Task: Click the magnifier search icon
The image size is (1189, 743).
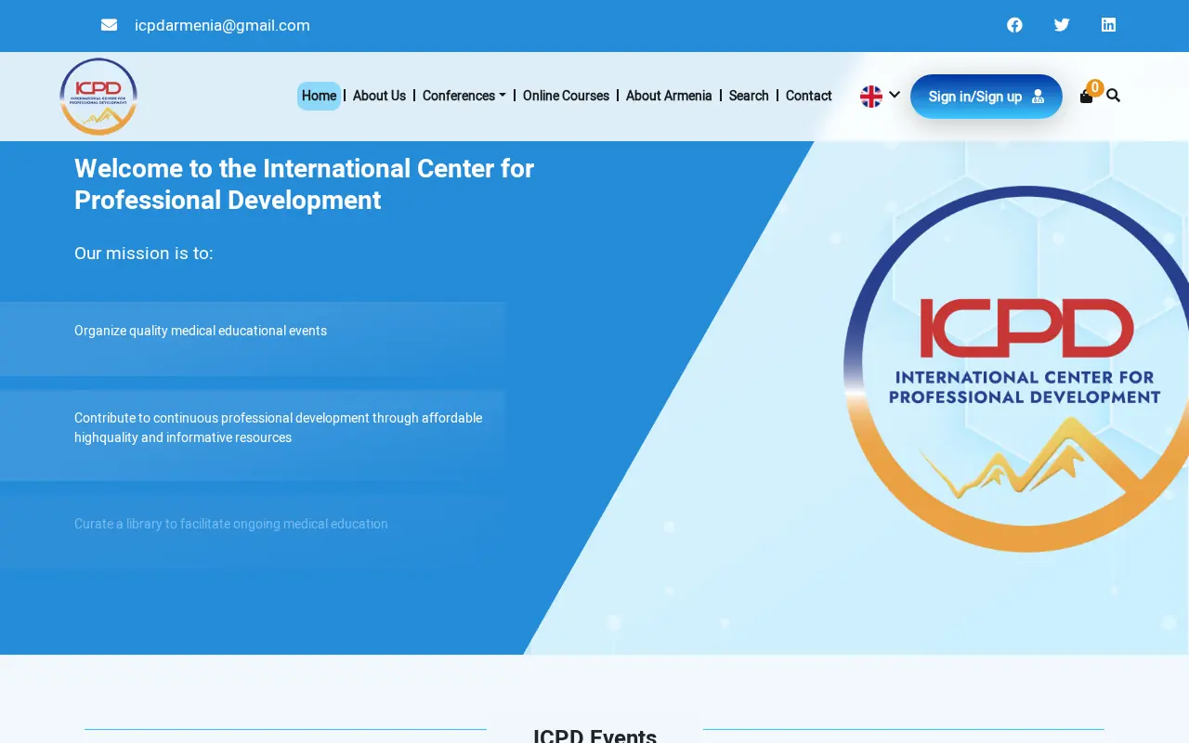Action: pos(1113,96)
